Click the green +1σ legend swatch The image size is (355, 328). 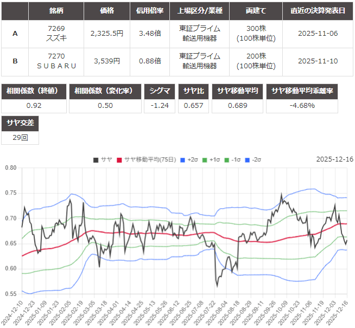click(205, 159)
